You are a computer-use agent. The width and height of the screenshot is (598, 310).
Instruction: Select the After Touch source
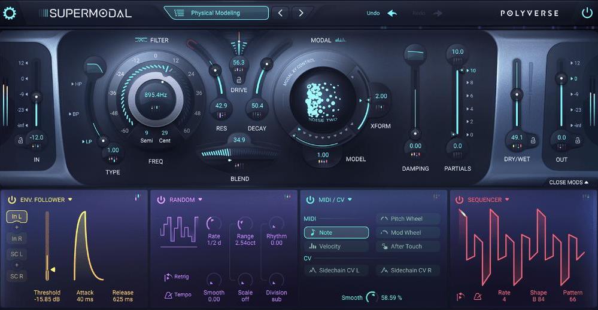coord(408,247)
